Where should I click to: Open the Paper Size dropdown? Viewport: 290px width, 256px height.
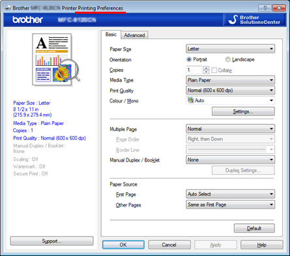(x=230, y=49)
